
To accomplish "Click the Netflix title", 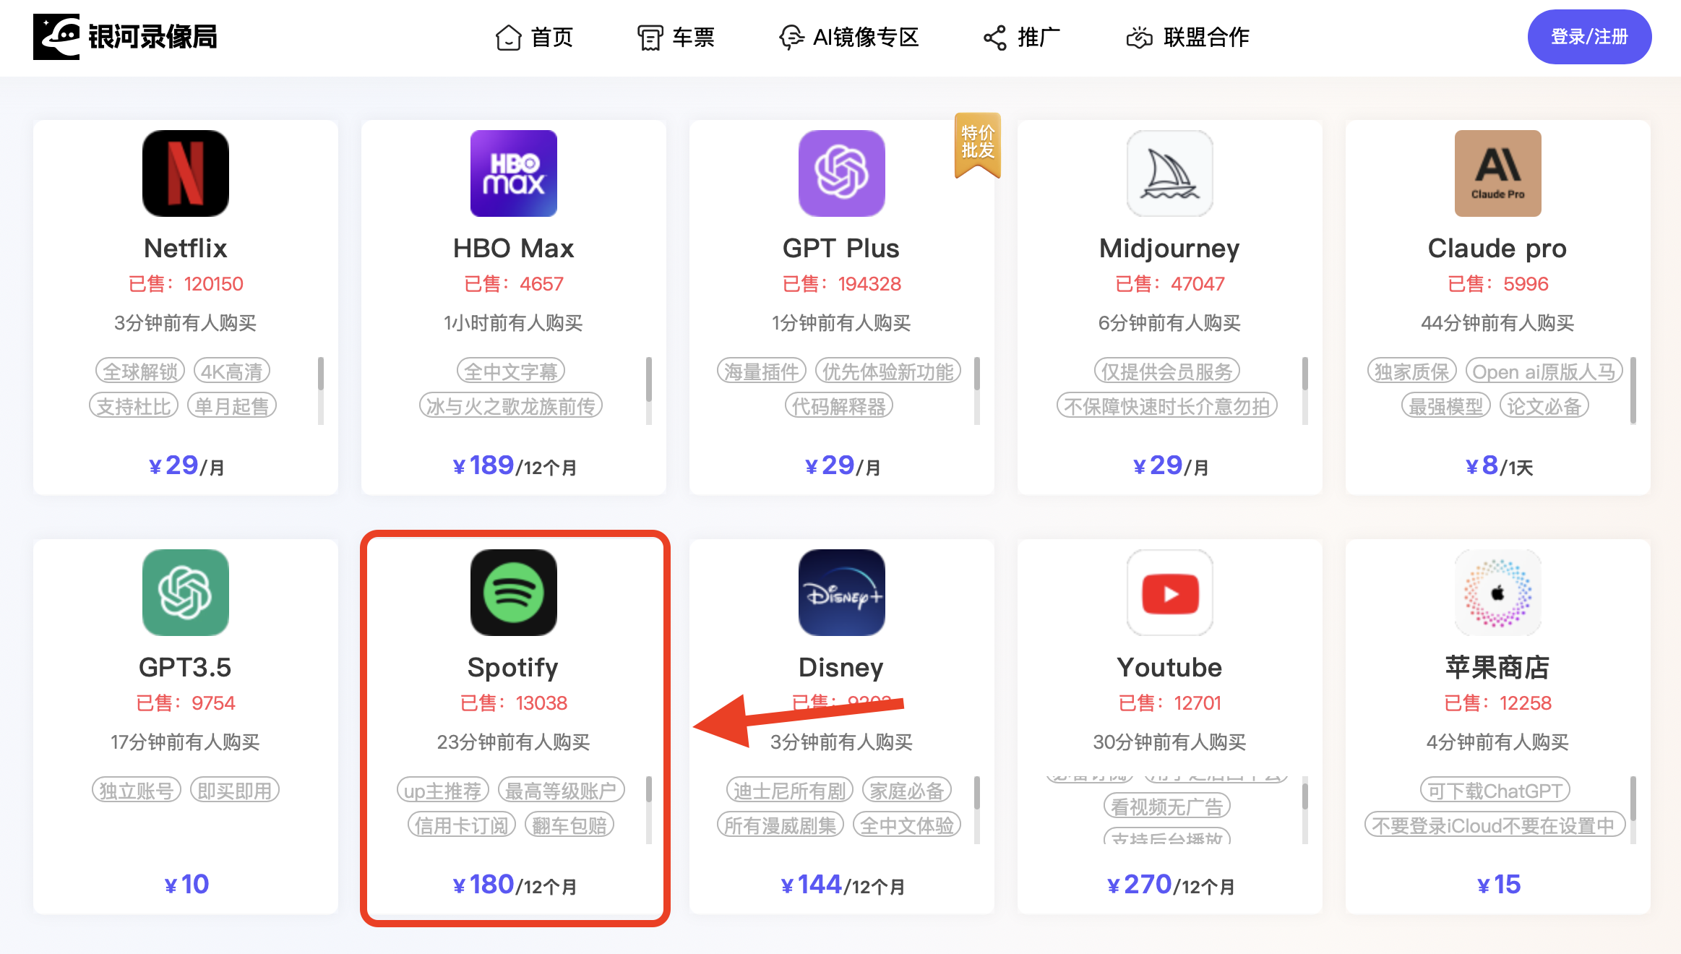I will click(186, 249).
